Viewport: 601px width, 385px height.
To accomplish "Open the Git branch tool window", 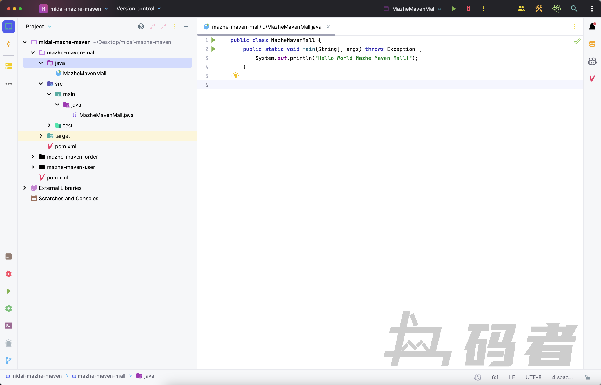I will (x=9, y=360).
